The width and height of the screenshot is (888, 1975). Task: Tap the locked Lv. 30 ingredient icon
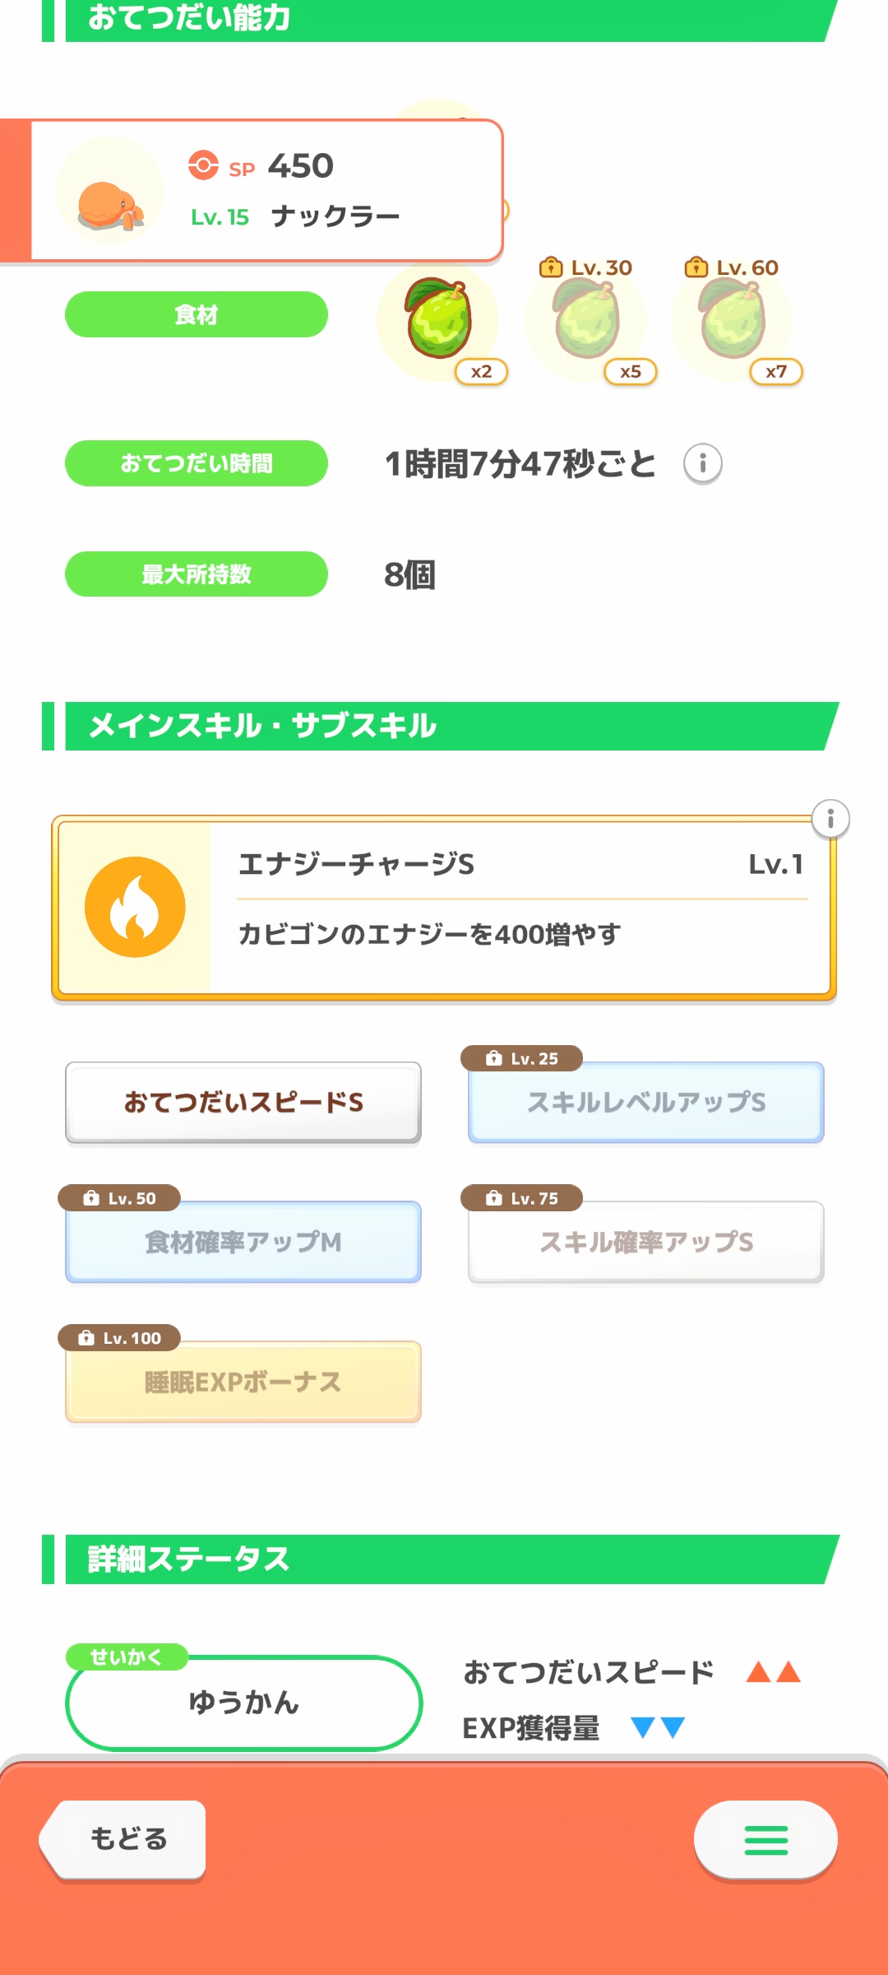point(586,321)
